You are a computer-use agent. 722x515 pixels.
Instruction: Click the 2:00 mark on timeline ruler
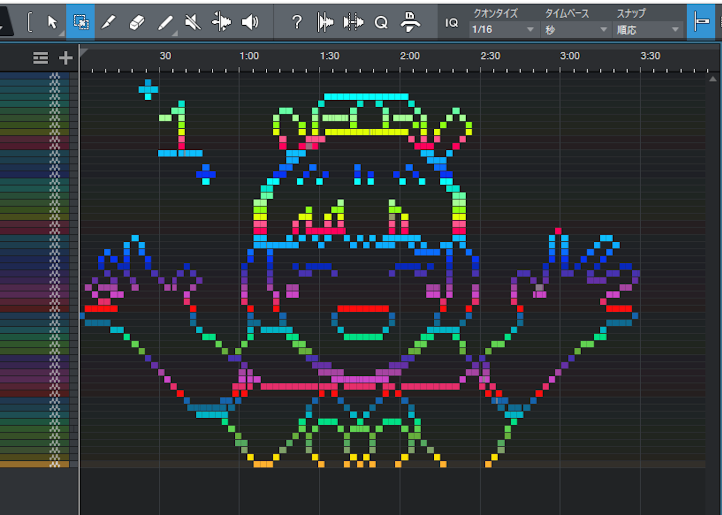(409, 56)
